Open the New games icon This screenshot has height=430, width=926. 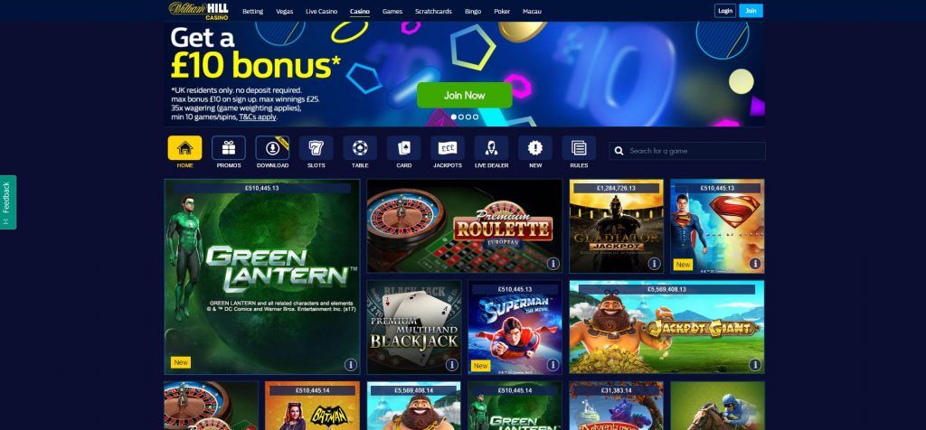(535, 148)
